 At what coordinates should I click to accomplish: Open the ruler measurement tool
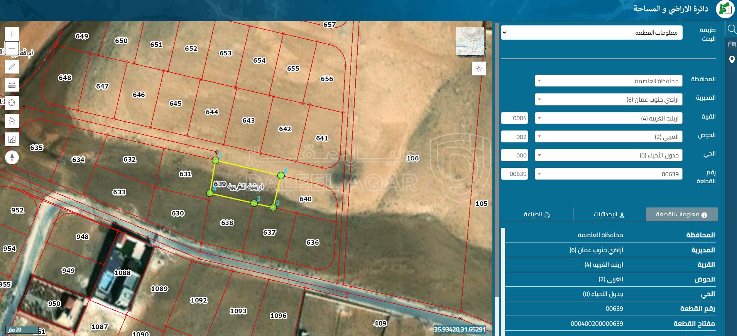click(x=12, y=85)
